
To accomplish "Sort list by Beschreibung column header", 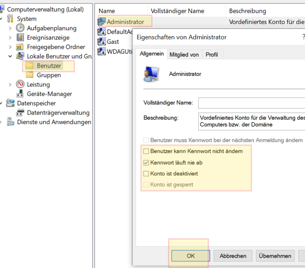I will (x=247, y=11).
